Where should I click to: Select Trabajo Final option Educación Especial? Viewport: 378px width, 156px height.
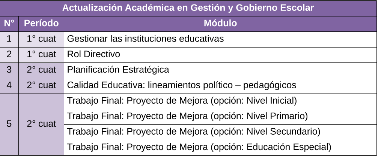pos(220,148)
